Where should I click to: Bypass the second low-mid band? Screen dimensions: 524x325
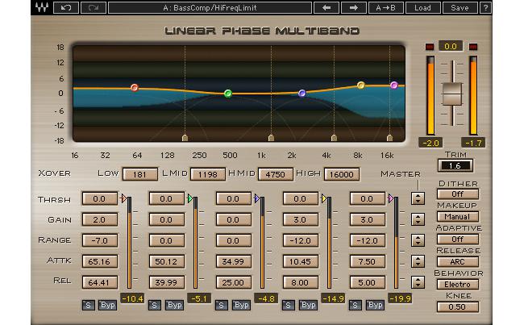pos(174,306)
